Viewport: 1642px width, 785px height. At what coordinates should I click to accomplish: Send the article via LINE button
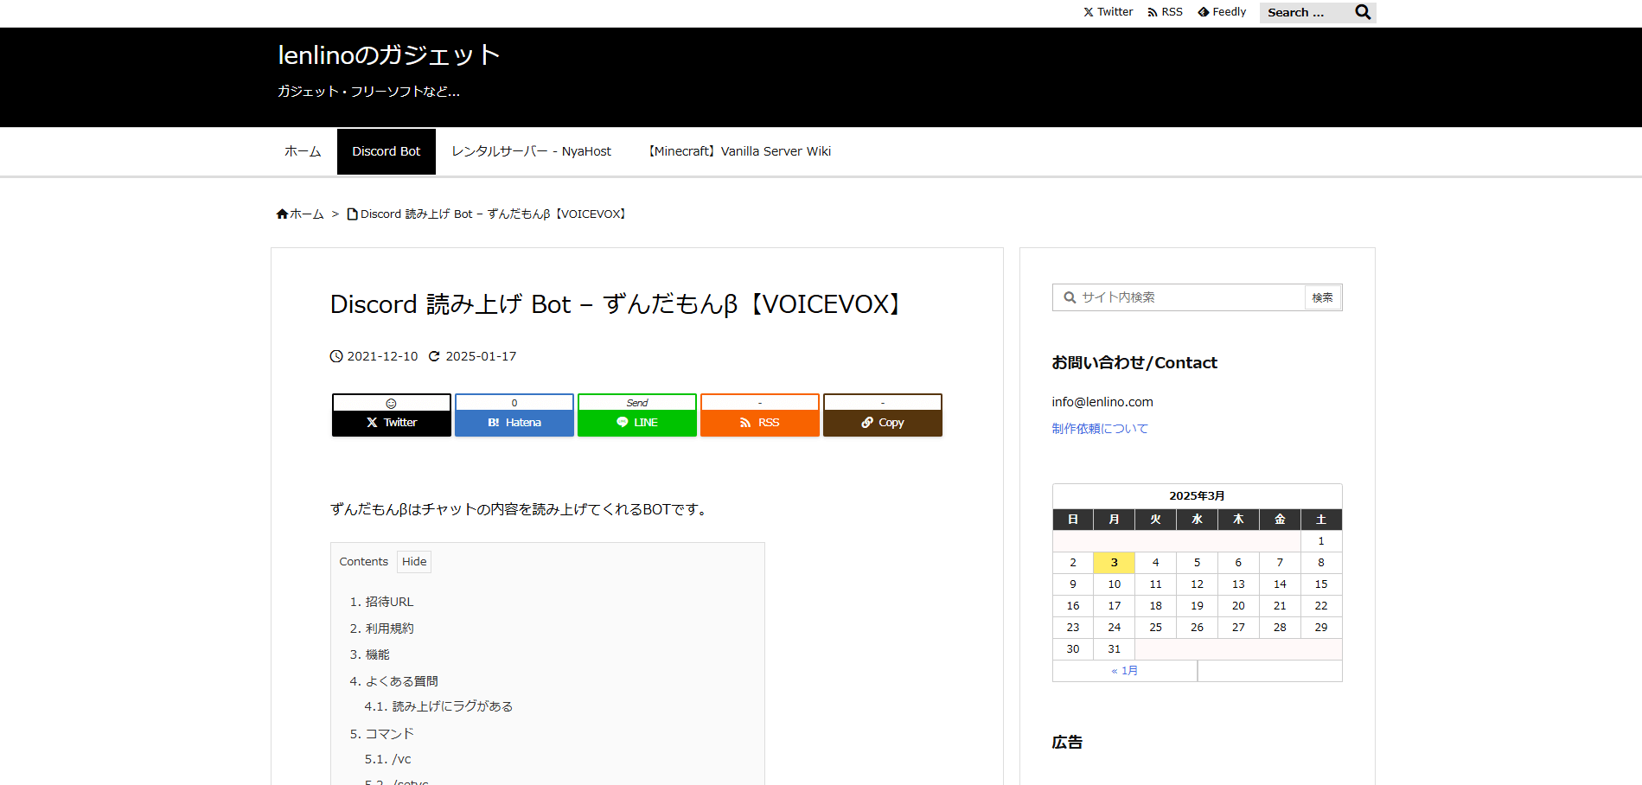pyautogui.click(x=637, y=423)
